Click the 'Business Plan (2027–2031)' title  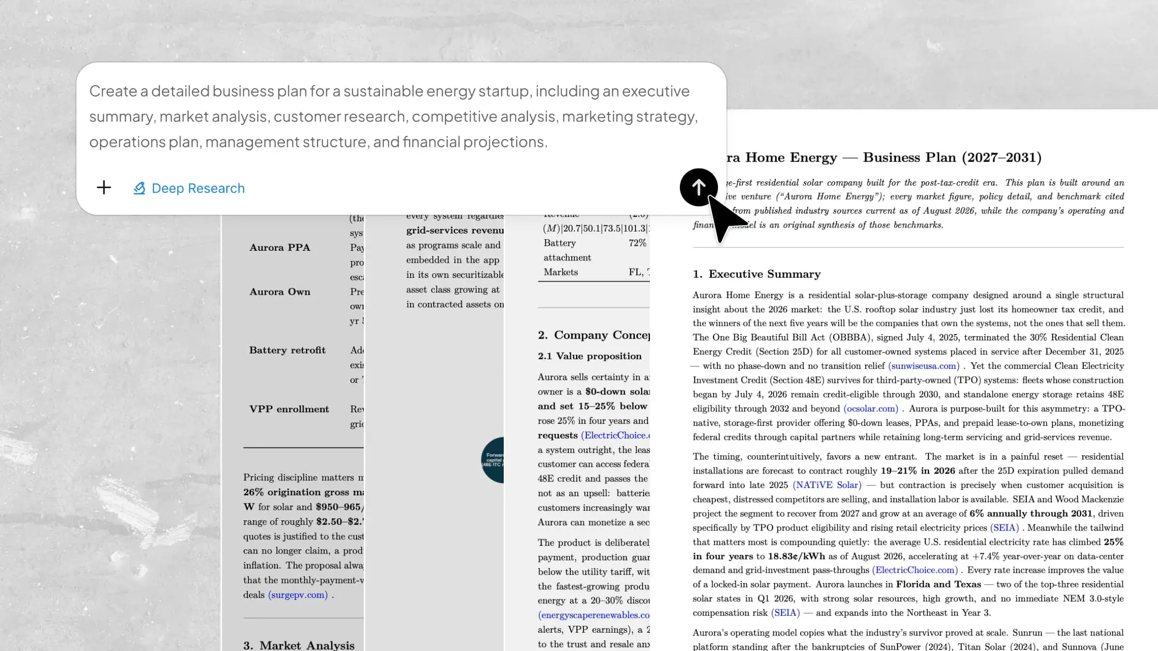[x=952, y=157]
